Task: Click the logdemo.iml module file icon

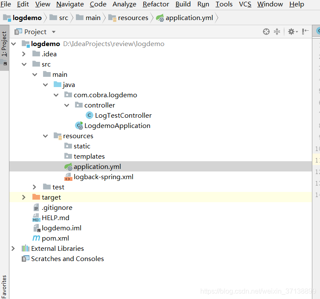Action: coord(37,228)
